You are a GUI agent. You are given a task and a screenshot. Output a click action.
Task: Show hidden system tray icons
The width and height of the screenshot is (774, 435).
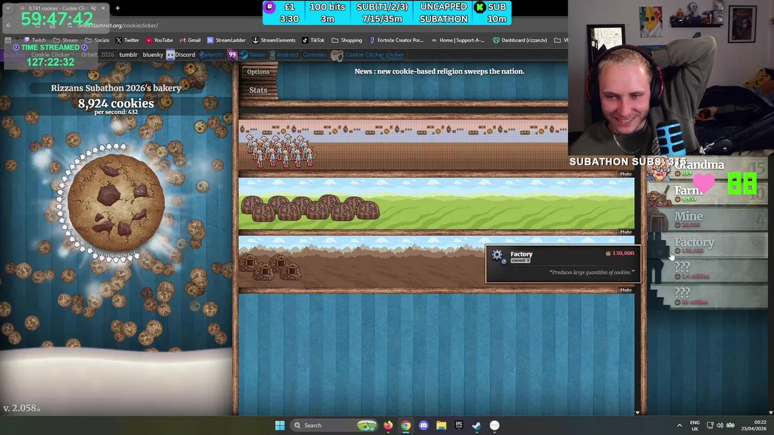679,425
